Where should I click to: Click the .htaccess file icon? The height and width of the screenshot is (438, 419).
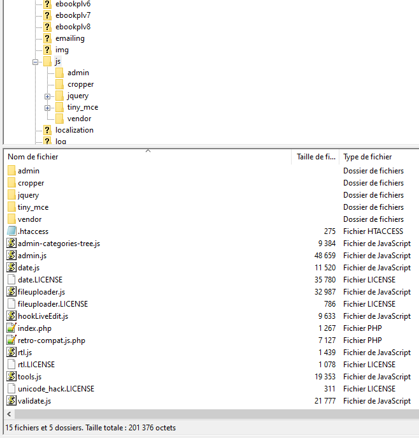coord(11,231)
